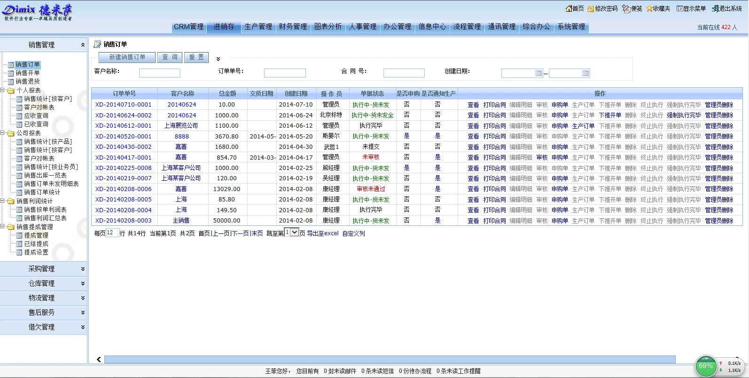
Task: Click the 69% network speed indicator
Action: pyautogui.click(x=706, y=366)
